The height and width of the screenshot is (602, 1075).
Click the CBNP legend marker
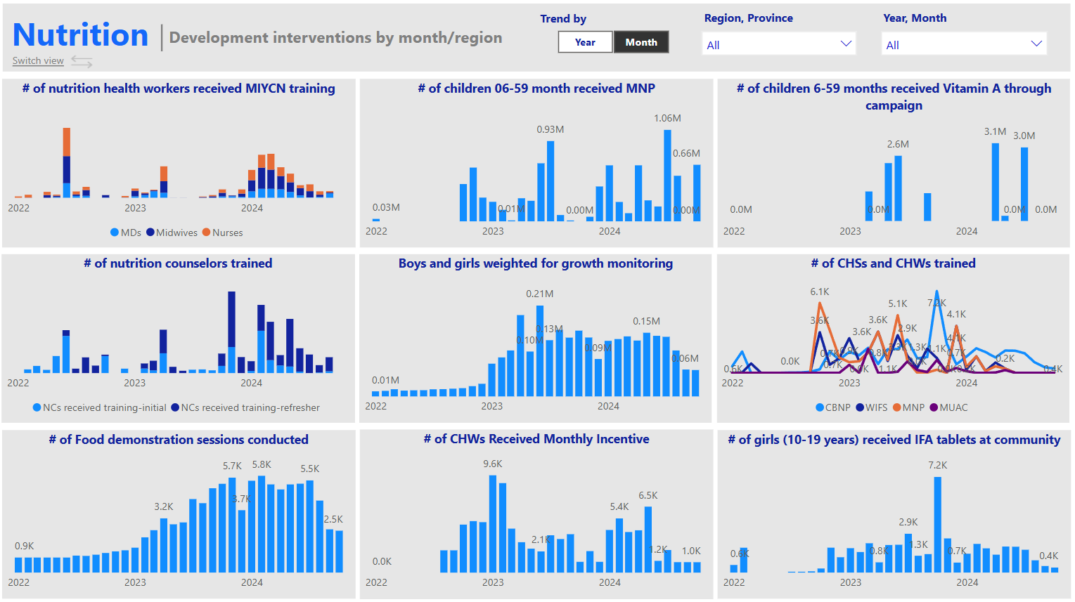pos(820,407)
